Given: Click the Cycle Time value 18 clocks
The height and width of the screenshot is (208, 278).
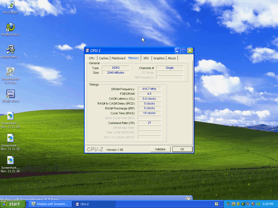Looking at the screenshot, I should pyautogui.click(x=150, y=113).
